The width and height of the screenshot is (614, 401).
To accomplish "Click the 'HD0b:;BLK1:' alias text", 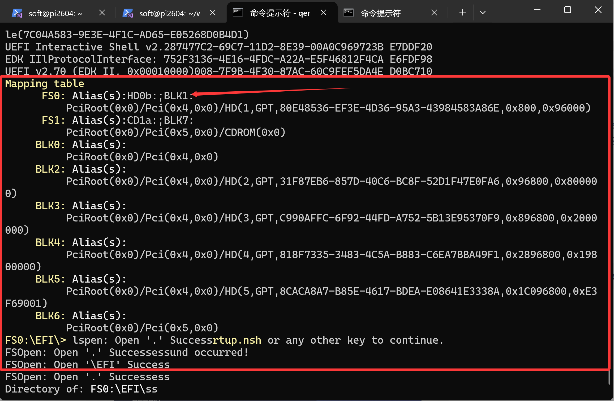I will [160, 96].
